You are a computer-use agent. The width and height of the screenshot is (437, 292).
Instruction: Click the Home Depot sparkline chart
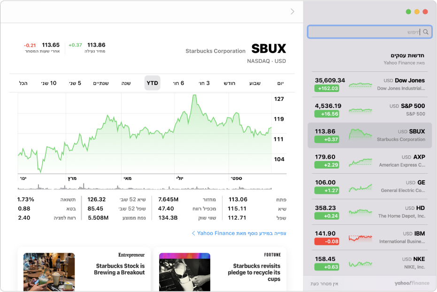(x=360, y=212)
